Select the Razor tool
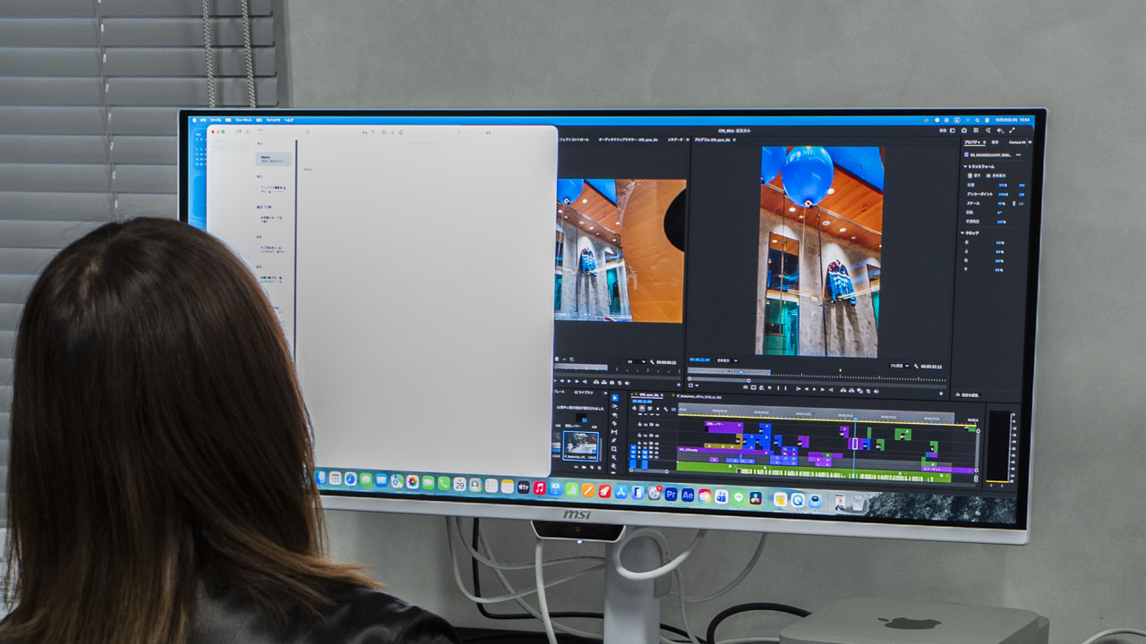 [614, 423]
